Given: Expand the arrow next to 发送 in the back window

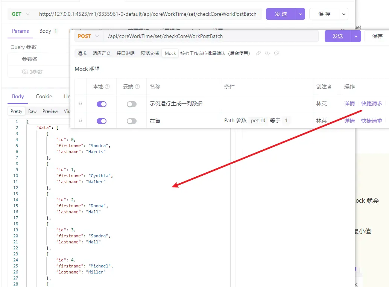Looking at the screenshot, I should click(x=301, y=14).
